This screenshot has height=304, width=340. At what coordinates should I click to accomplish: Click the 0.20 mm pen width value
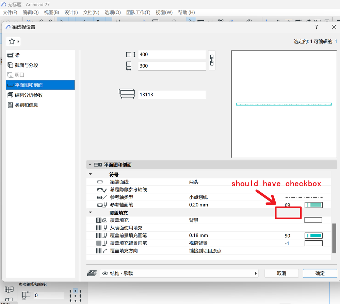click(x=198, y=205)
